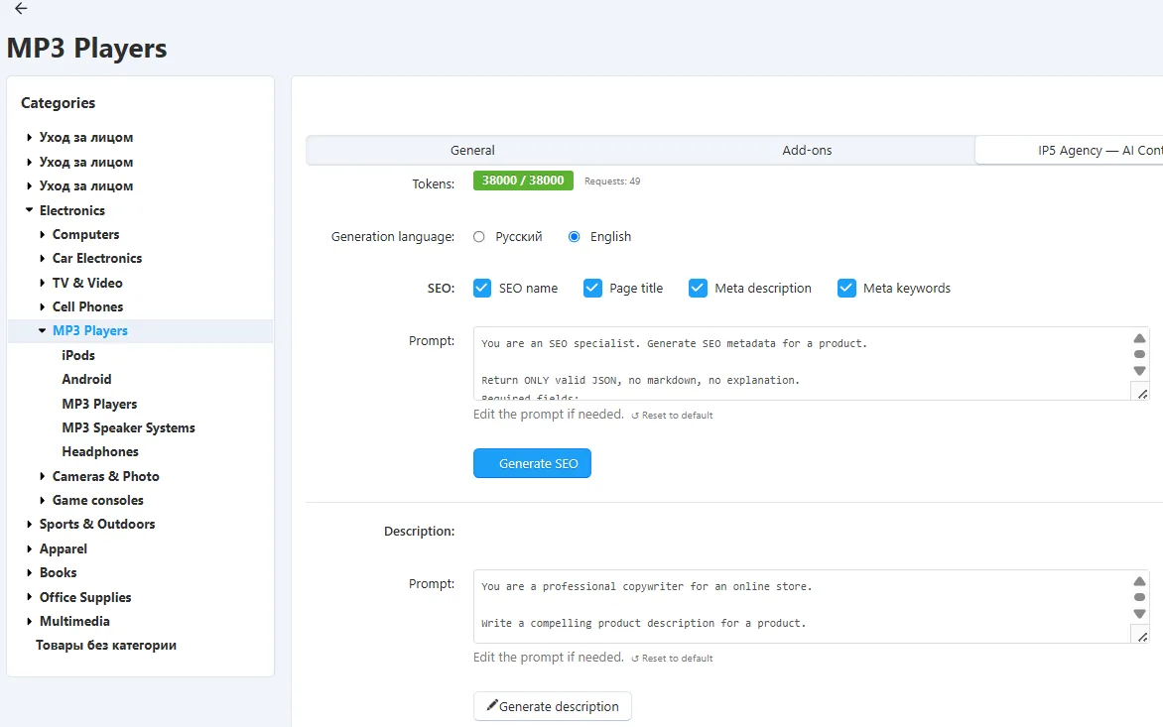Click the up arrow in the SEO prompt scrollbar

click(x=1139, y=338)
